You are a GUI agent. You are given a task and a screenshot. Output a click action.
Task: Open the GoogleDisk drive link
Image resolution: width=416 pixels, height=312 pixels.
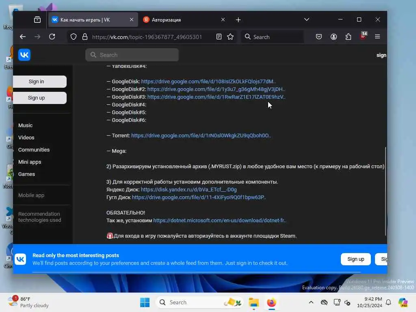click(208, 81)
